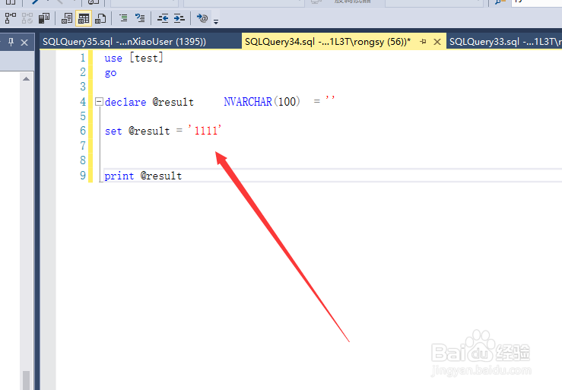Open toolbar options overflow dropdown
Image resolution: width=562 pixels, height=390 pixels.
[216, 21]
